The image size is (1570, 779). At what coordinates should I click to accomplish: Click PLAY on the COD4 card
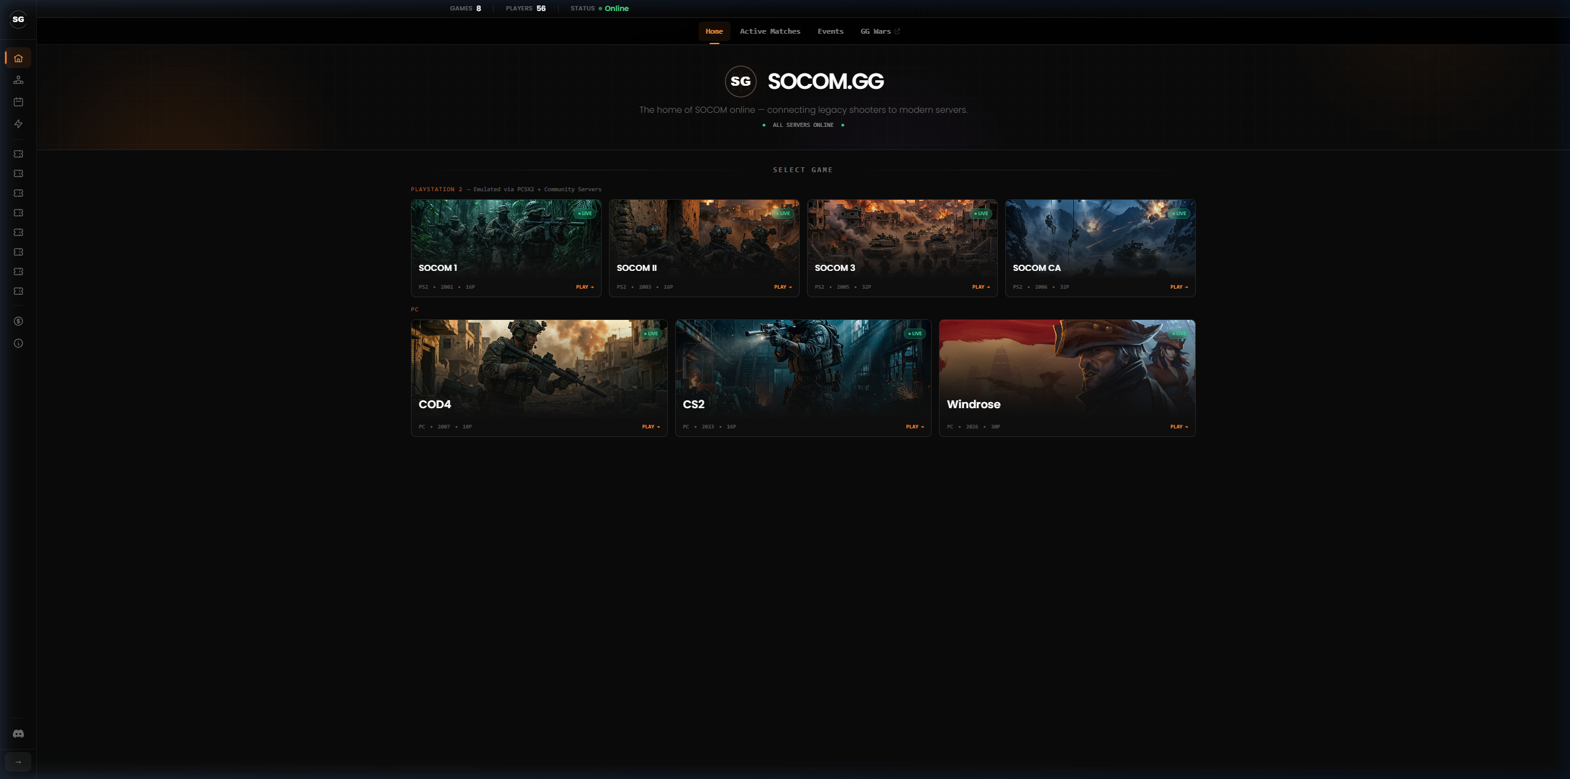point(651,427)
